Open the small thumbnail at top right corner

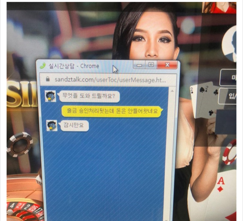point(219,7)
